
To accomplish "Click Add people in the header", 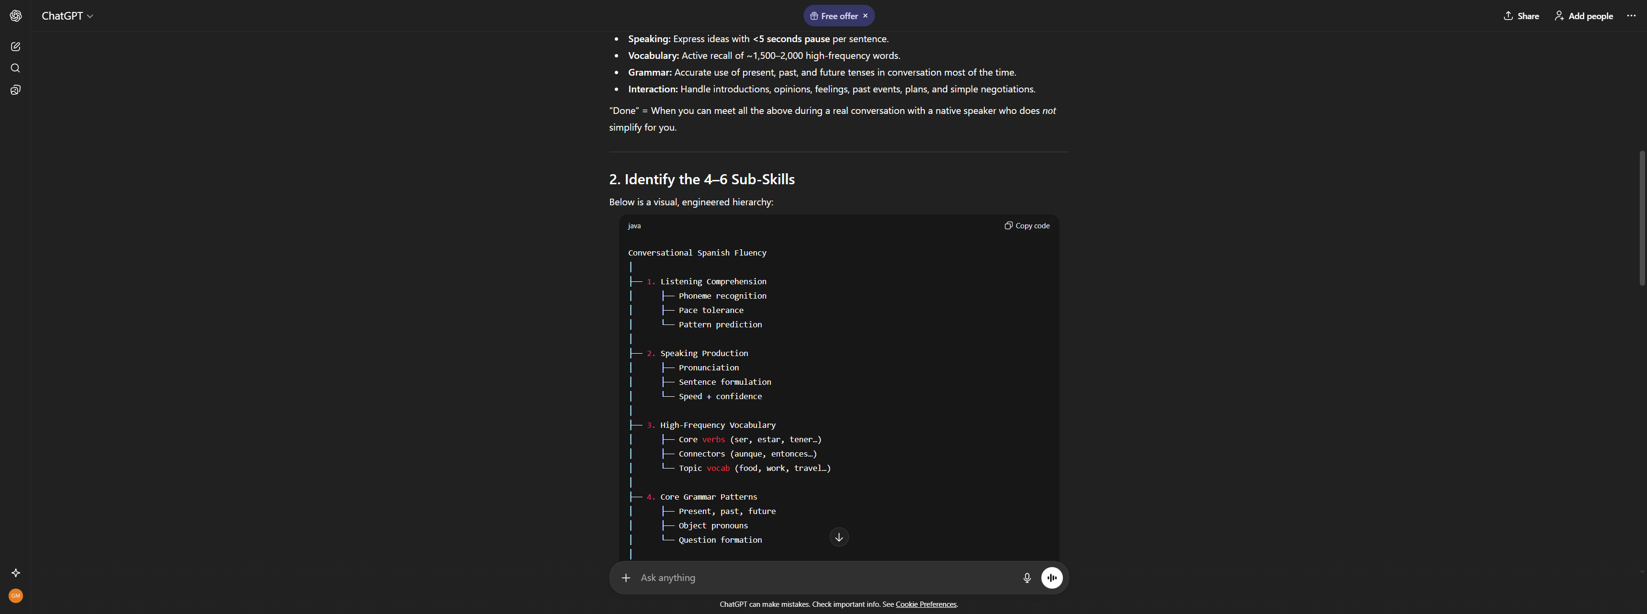I will (1584, 16).
